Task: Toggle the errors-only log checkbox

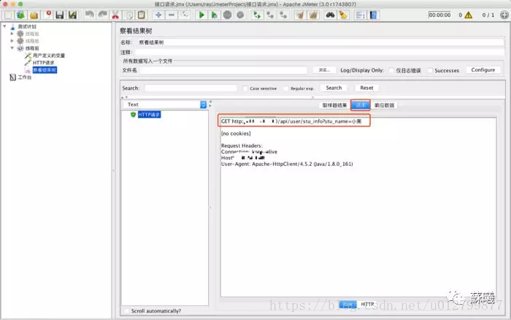Action: (x=392, y=70)
